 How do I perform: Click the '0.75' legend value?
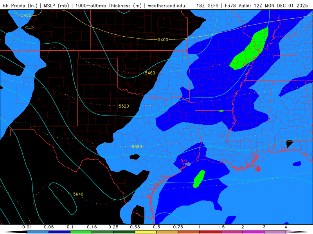(178, 227)
